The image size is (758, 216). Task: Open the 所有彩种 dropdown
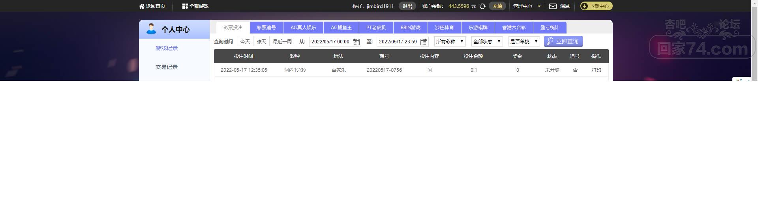(450, 41)
